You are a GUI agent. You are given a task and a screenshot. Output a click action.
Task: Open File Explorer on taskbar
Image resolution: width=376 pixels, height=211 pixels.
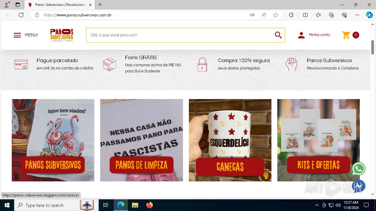[135, 205]
